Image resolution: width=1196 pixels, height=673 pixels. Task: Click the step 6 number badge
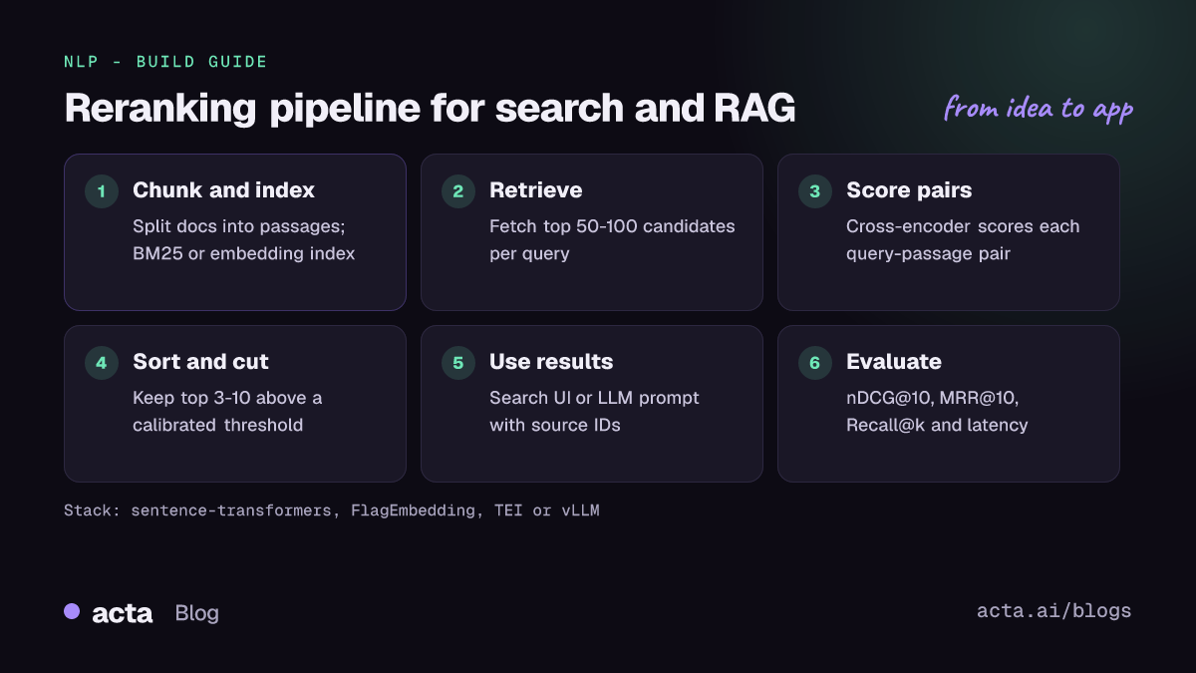click(x=815, y=363)
